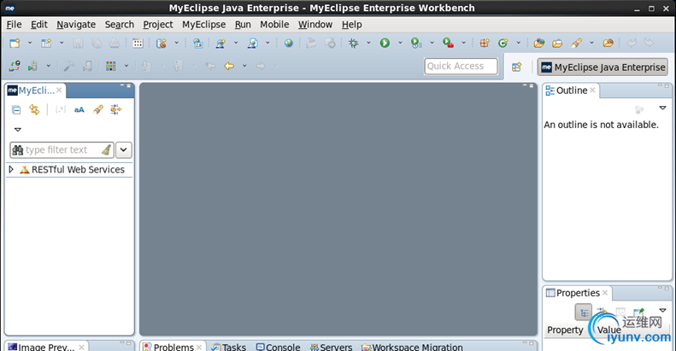Click the type filter text field
This screenshot has width=676, height=351.
[62, 149]
